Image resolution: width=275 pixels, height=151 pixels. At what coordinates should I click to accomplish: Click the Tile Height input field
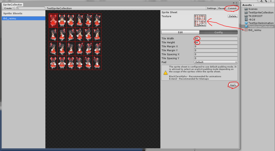(x=216, y=42)
